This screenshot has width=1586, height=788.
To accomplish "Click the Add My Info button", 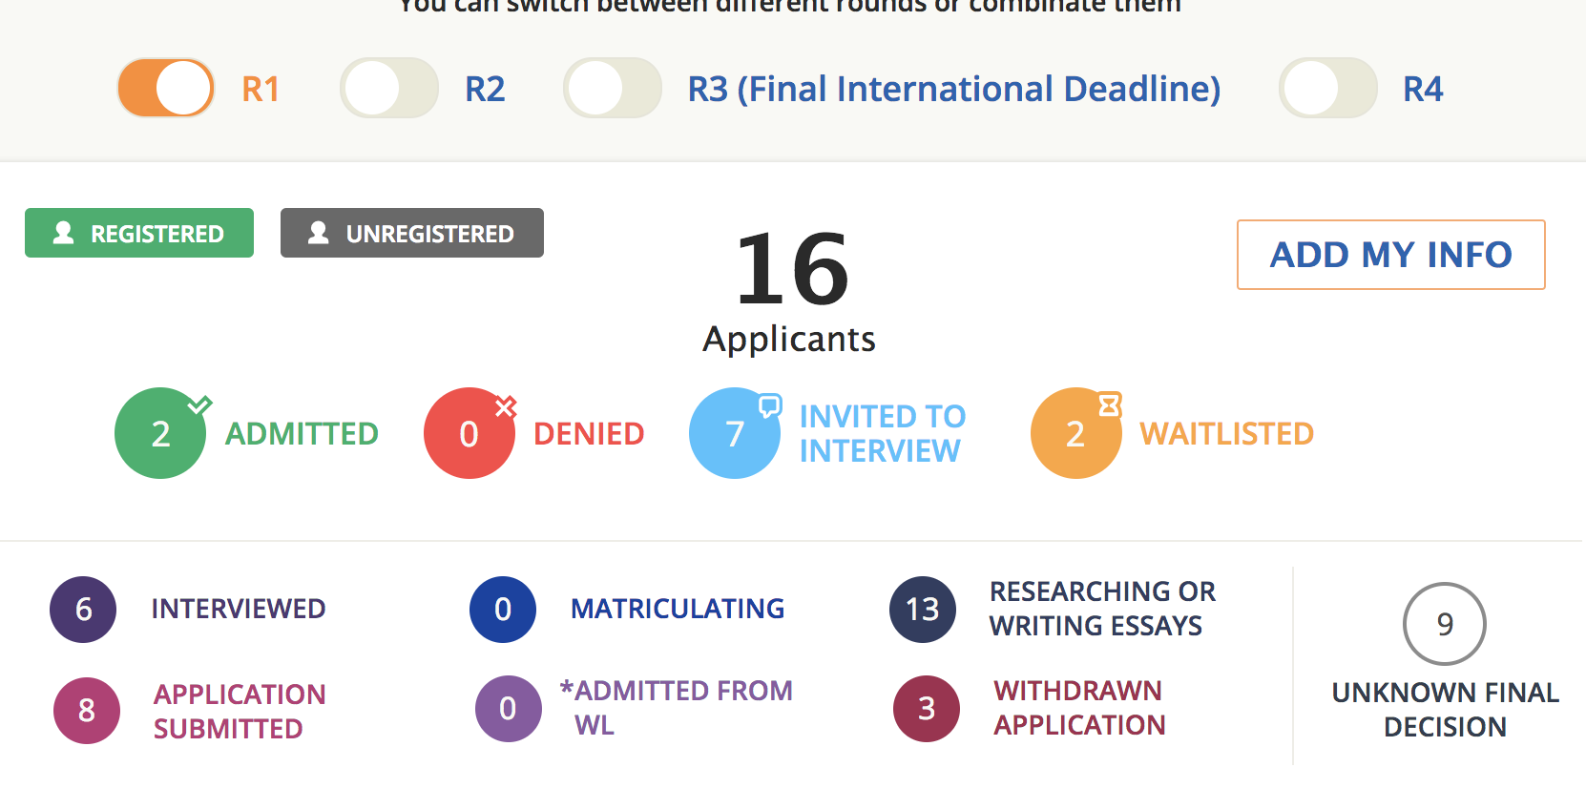I will click(x=1390, y=255).
